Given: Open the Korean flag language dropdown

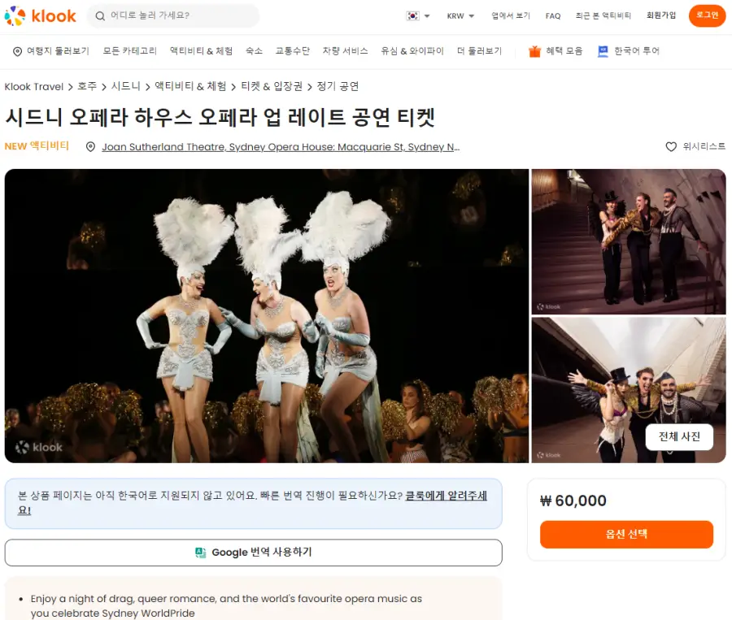Looking at the screenshot, I should 418,16.
